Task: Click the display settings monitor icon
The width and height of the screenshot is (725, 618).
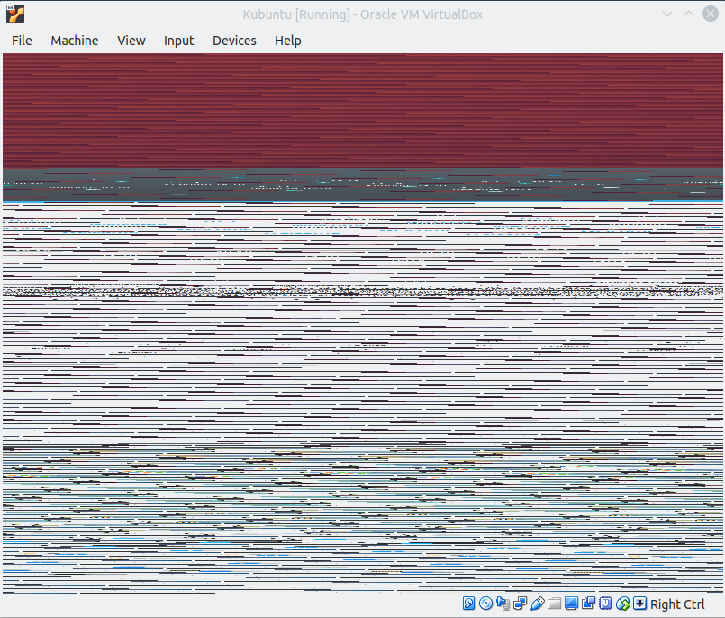Action: pos(572,604)
